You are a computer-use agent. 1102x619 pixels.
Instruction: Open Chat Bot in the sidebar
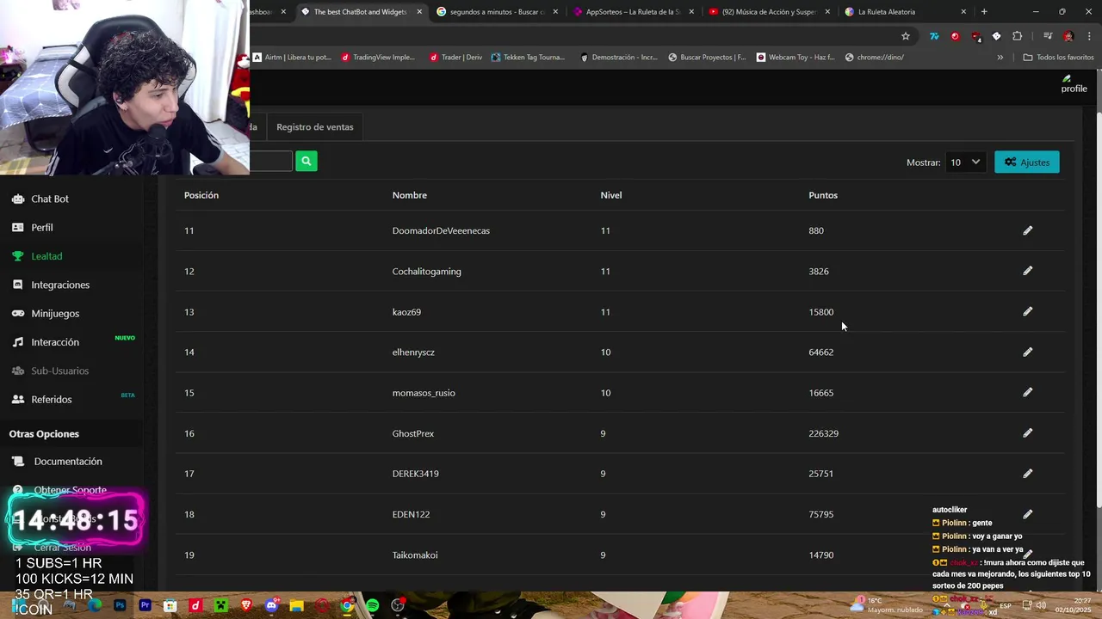click(x=50, y=199)
